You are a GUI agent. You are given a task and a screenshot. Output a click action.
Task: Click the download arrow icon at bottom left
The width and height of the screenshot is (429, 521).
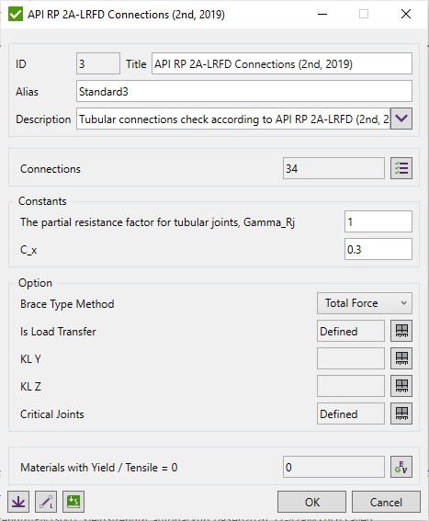pos(18,502)
